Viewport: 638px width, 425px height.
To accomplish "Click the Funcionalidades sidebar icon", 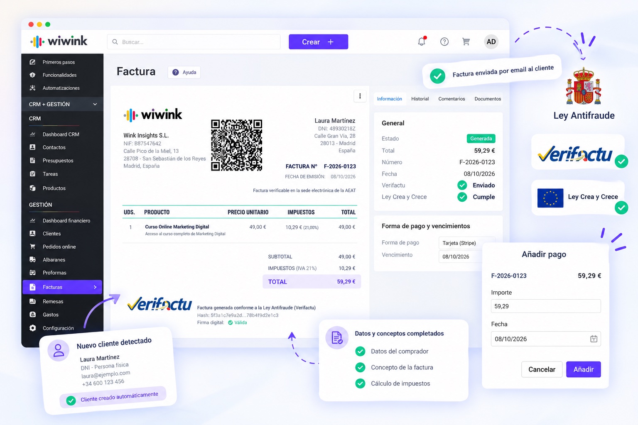I will click(32, 75).
